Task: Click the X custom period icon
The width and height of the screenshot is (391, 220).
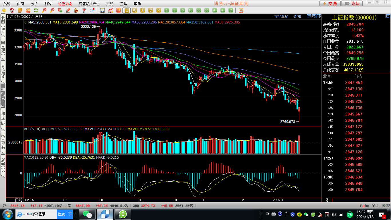Action: click(159, 10)
